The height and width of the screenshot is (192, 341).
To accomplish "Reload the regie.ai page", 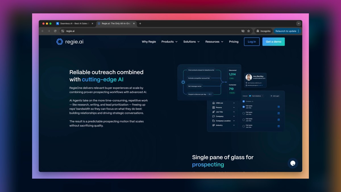I will point(55,31).
